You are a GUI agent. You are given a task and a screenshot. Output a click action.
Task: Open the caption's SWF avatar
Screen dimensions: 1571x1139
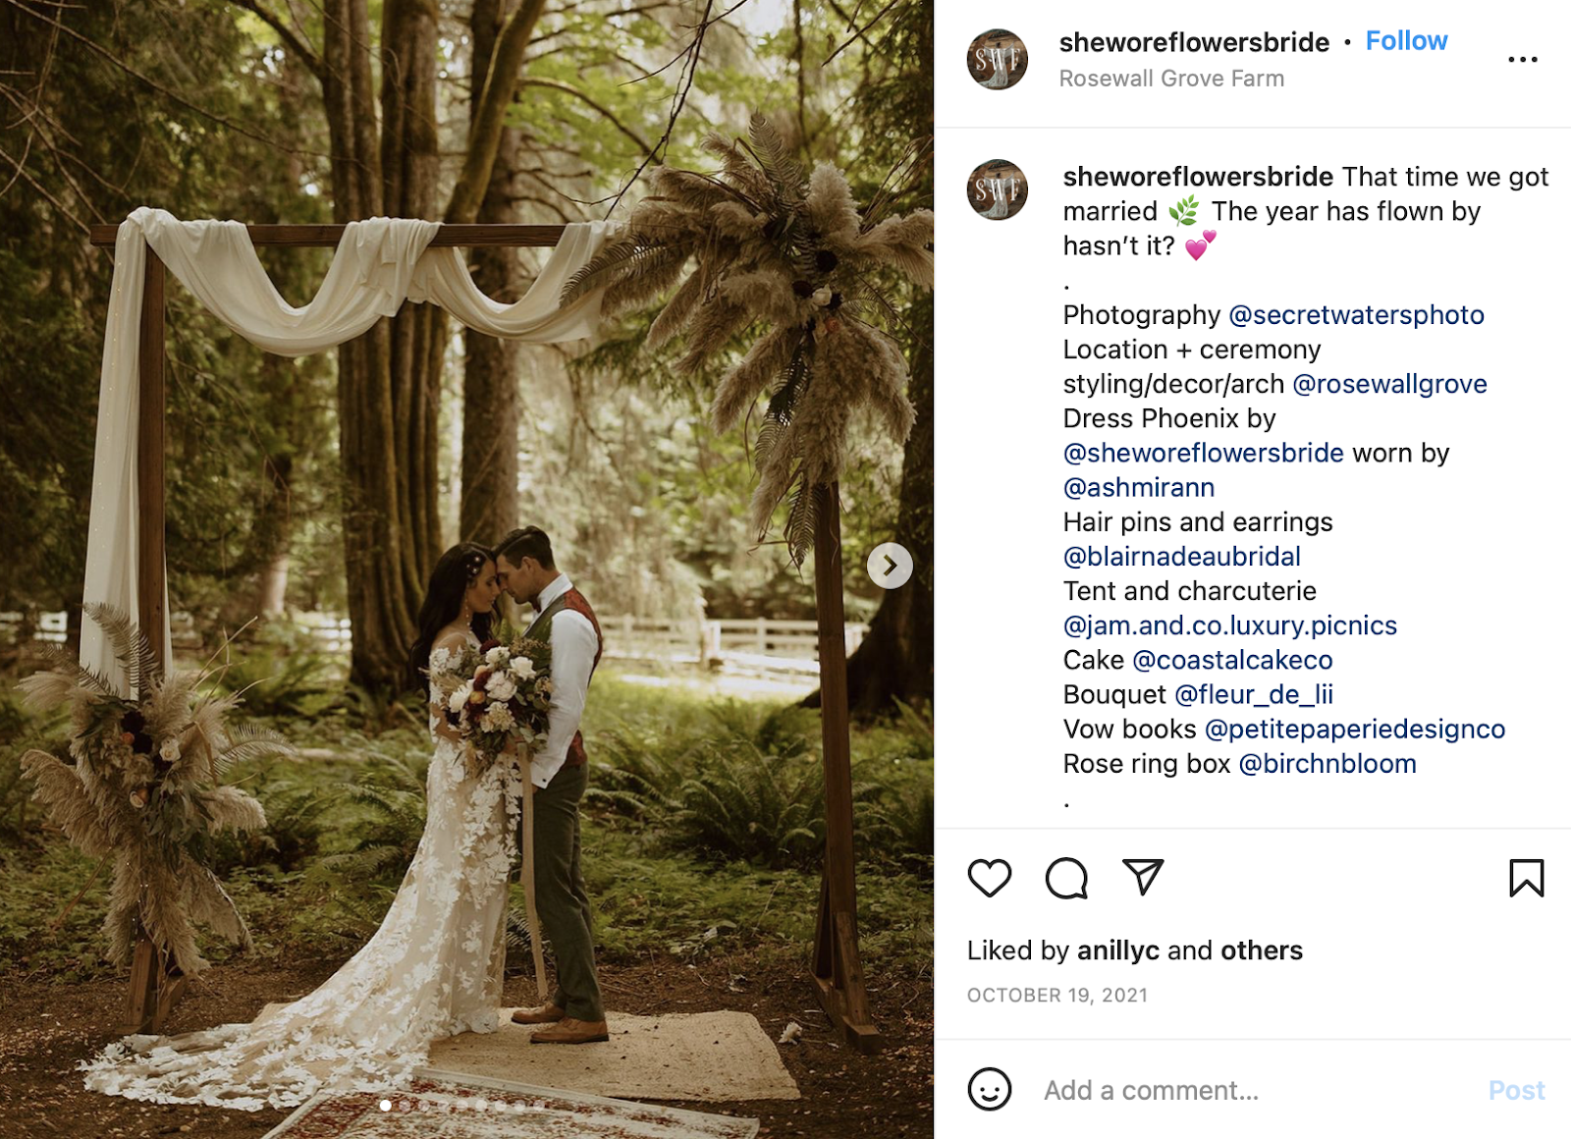997,190
